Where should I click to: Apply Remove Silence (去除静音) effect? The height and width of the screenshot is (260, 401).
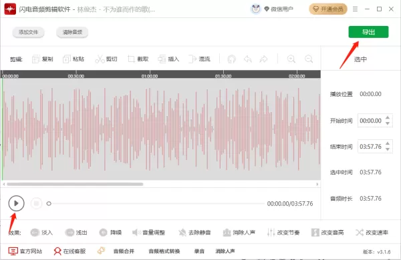point(194,233)
